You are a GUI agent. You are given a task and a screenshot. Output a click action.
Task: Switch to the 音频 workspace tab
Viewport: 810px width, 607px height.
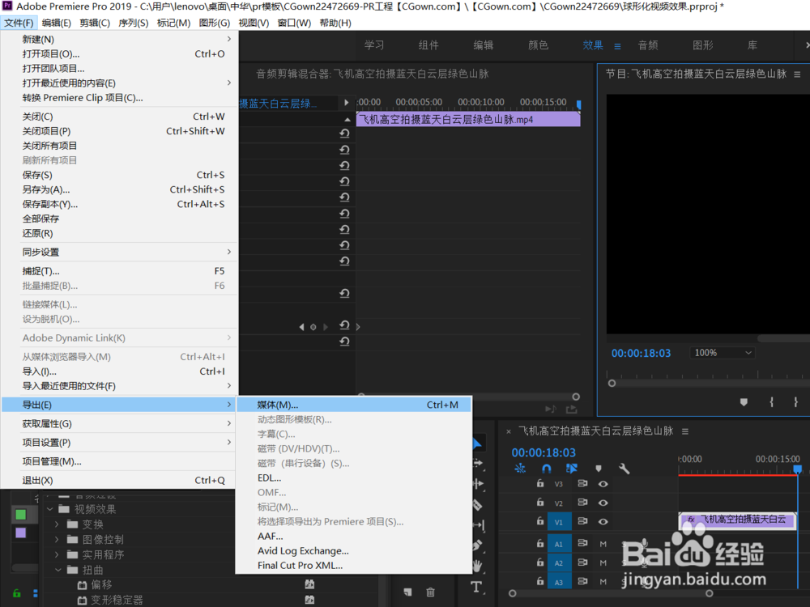648,45
